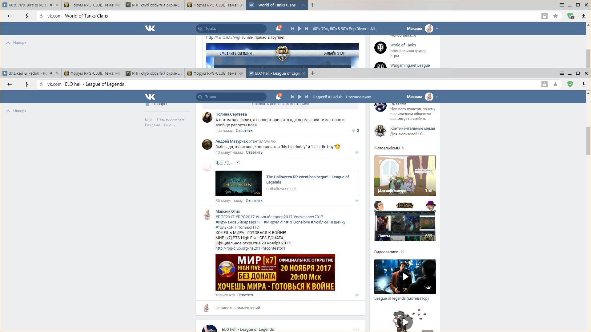591x332 pixels.
Task: Like Андрей Мазурчак's comment with heart
Action: pos(357,152)
